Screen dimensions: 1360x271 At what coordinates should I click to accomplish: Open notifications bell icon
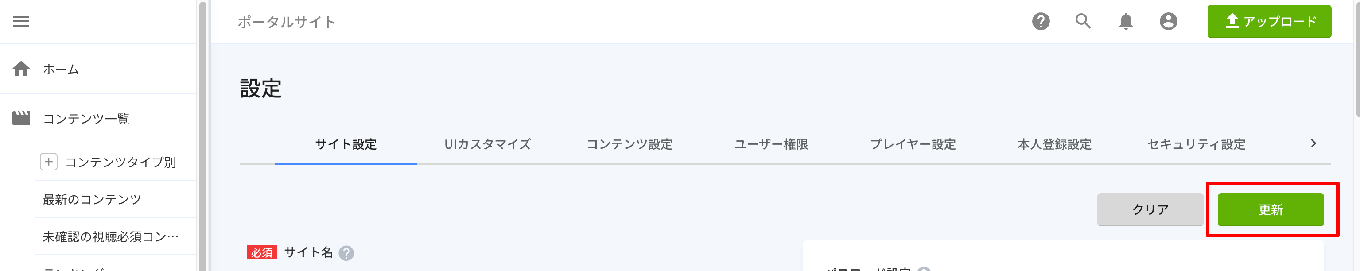(1126, 22)
